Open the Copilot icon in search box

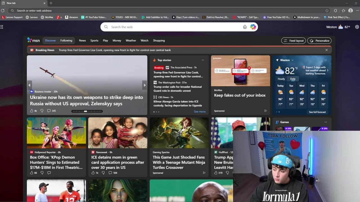click(253, 27)
